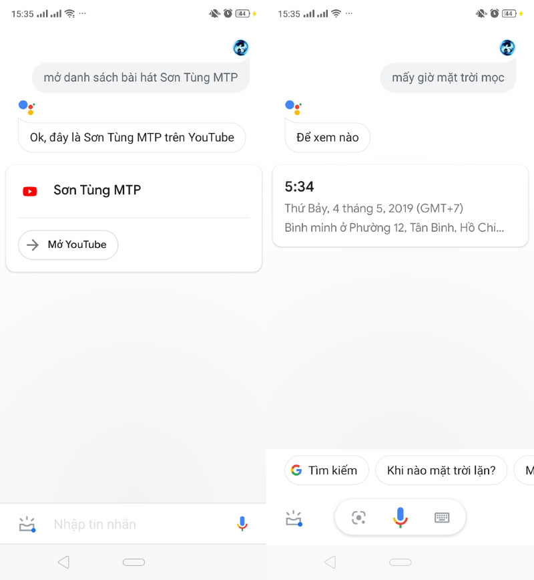Image resolution: width=534 pixels, height=580 pixels.
Task: Tap the arrow icon next to Mở YouTube
Action: click(32, 245)
